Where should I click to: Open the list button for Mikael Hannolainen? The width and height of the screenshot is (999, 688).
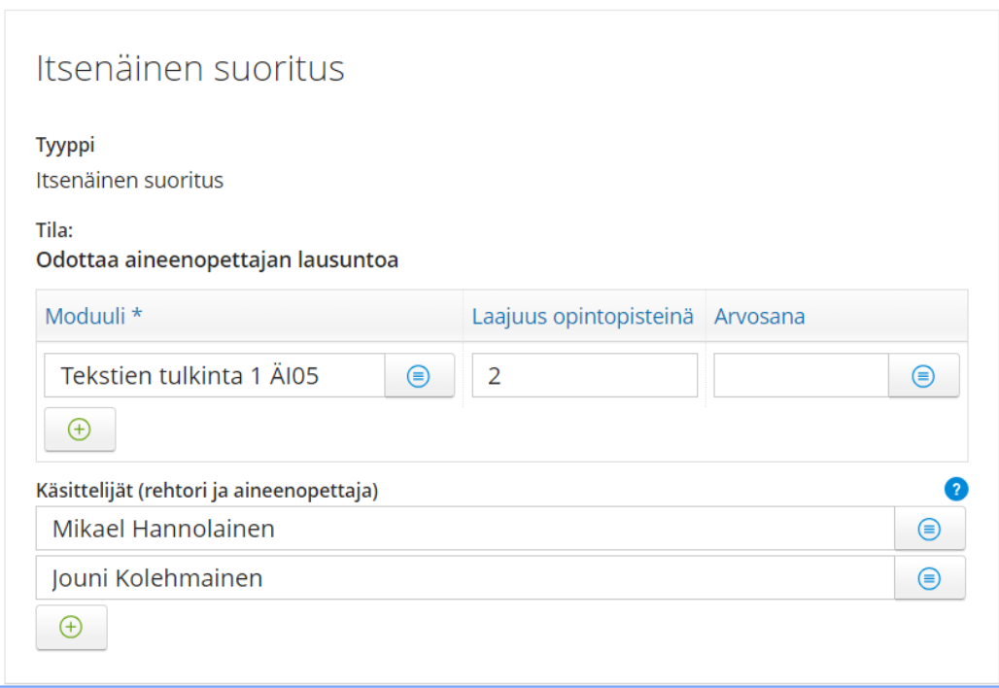(930, 529)
